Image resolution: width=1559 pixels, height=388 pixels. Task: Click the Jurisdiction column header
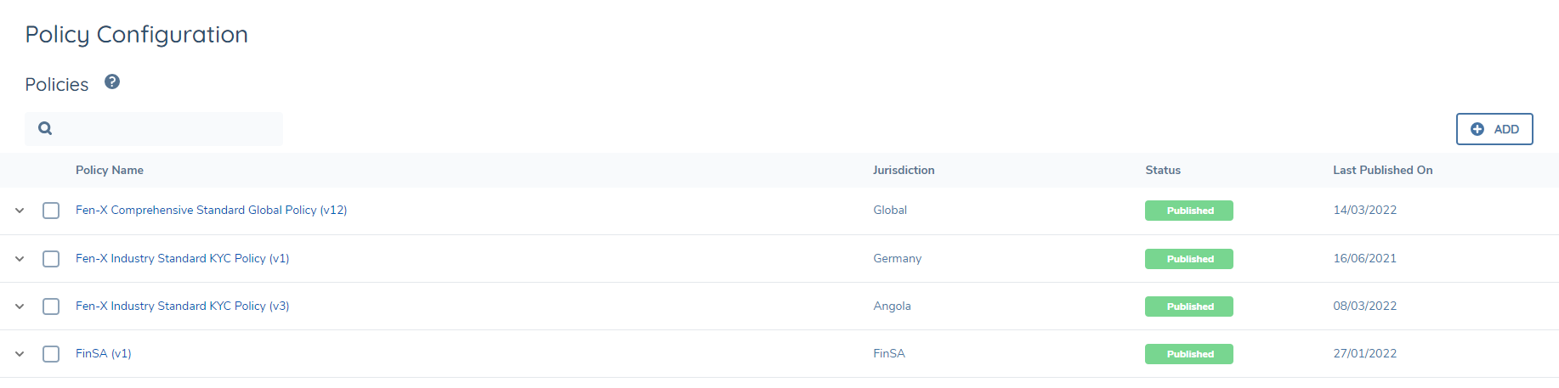[x=903, y=170]
